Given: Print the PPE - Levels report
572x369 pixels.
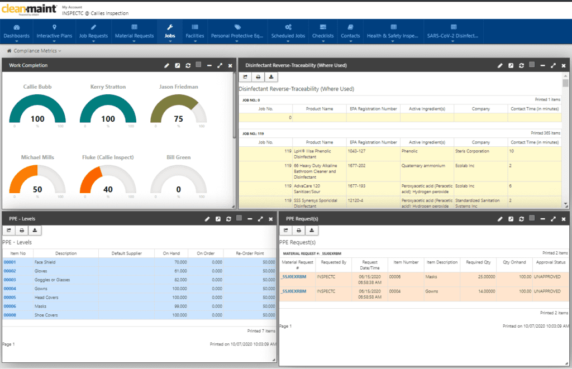Looking at the screenshot, I should pos(21,230).
